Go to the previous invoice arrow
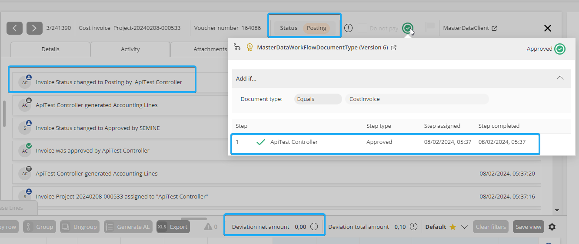This screenshot has height=244, width=579. [15, 28]
